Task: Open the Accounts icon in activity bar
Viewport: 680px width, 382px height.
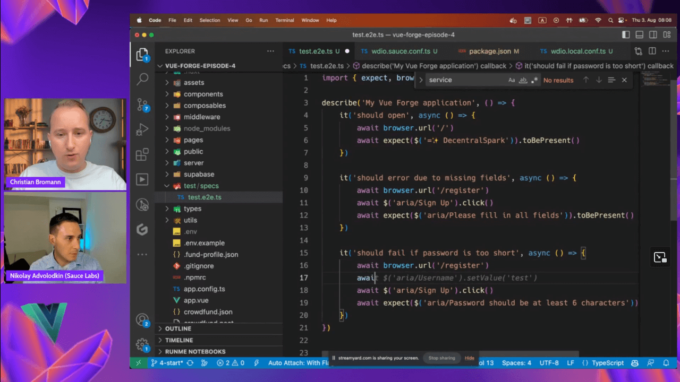Action: (142, 320)
